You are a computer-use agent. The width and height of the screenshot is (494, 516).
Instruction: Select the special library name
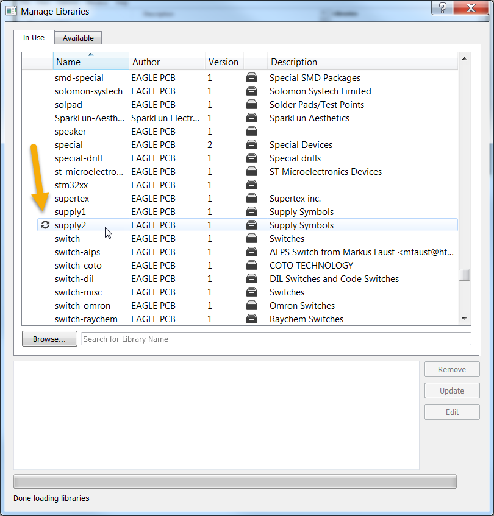(x=68, y=145)
